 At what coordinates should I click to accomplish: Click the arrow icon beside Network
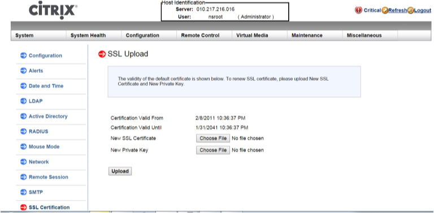[24, 162]
